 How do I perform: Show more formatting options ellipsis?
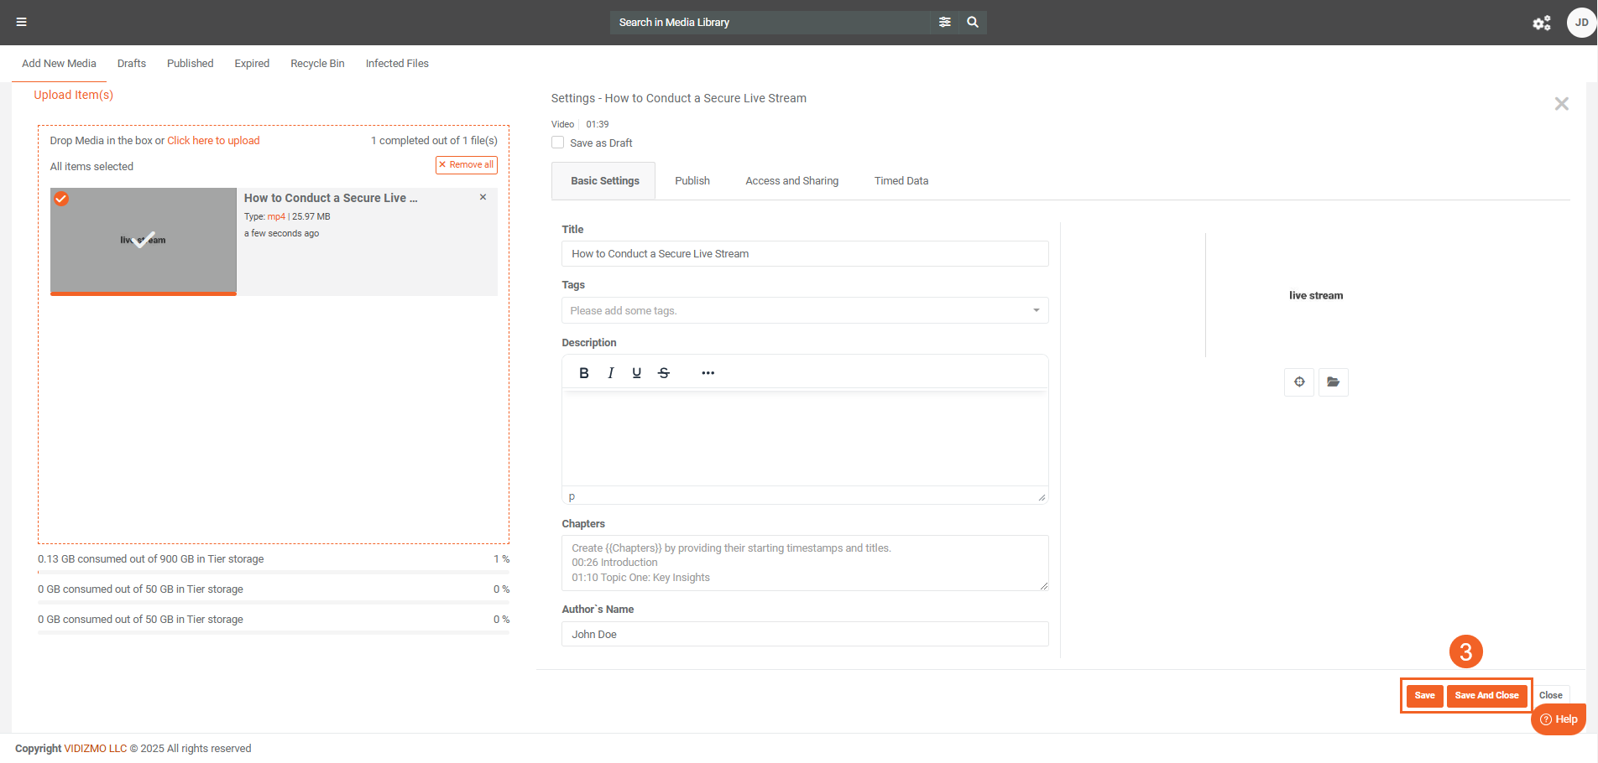708,373
